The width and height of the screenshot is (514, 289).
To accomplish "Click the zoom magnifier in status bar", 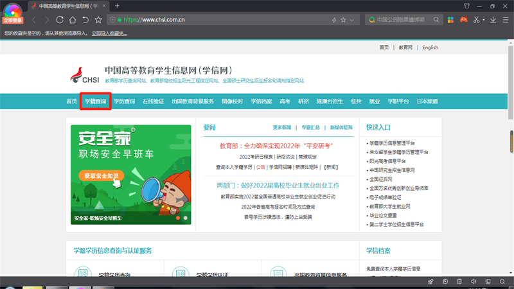I will pyautogui.click(x=502, y=281).
